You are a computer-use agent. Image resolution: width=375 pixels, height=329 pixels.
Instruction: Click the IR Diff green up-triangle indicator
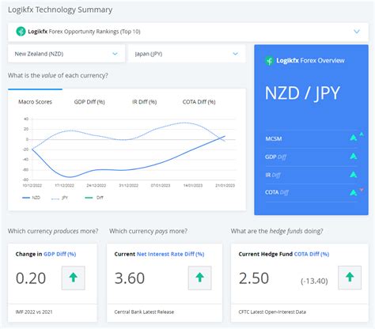353,175
